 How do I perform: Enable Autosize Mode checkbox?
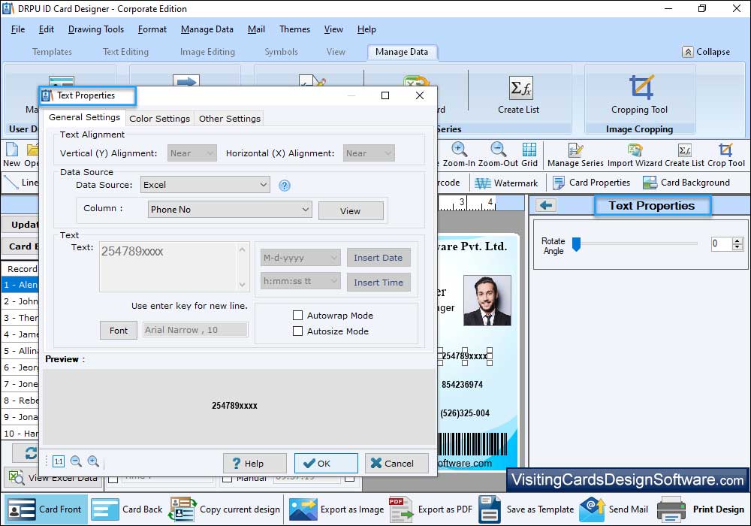click(298, 331)
